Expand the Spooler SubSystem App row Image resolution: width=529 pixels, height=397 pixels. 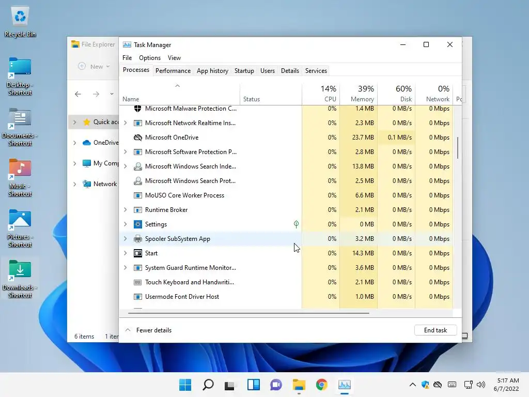[125, 239]
